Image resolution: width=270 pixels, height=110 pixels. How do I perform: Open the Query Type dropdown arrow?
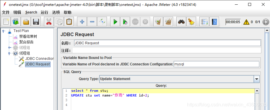[257, 79]
